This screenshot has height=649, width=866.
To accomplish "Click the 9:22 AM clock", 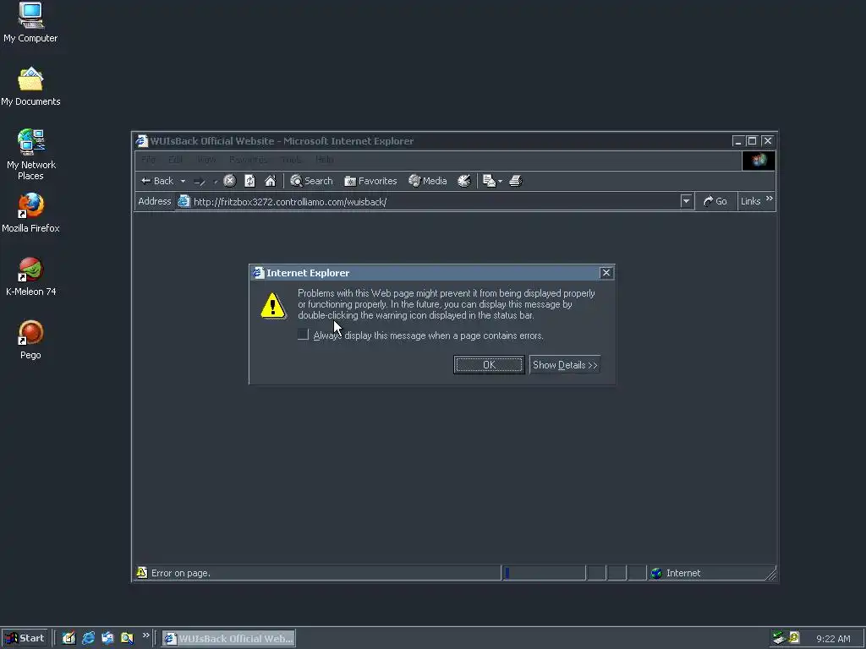I will (833, 639).
